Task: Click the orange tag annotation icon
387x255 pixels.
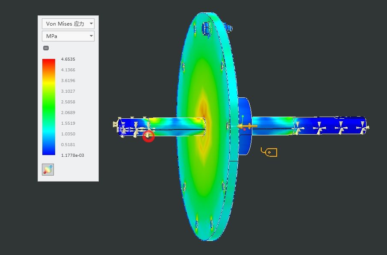Action: pos(269,152)
